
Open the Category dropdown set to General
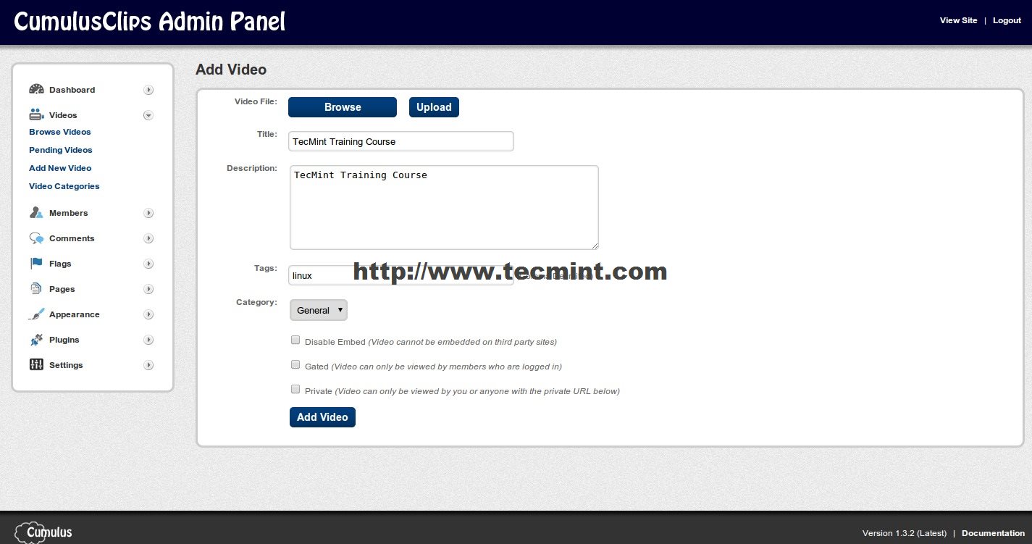click(319, 310)
